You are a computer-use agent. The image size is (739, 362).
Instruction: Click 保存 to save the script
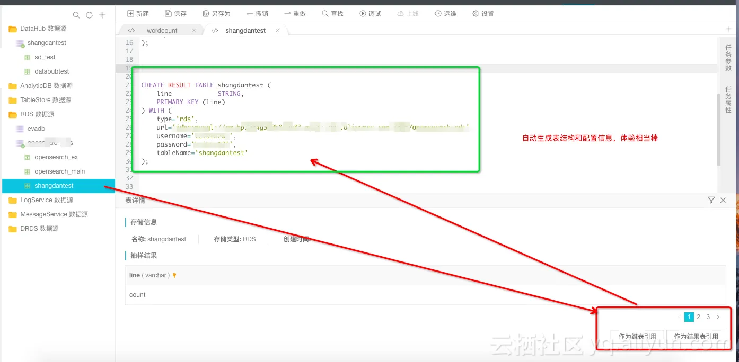tap(175, 14)
